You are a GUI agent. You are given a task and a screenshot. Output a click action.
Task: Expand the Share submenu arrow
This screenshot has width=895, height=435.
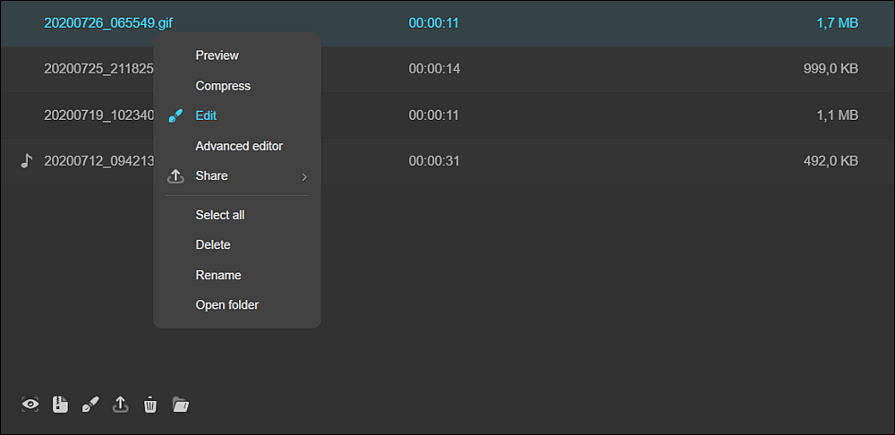pyautogui.click(x=304, y=177)
